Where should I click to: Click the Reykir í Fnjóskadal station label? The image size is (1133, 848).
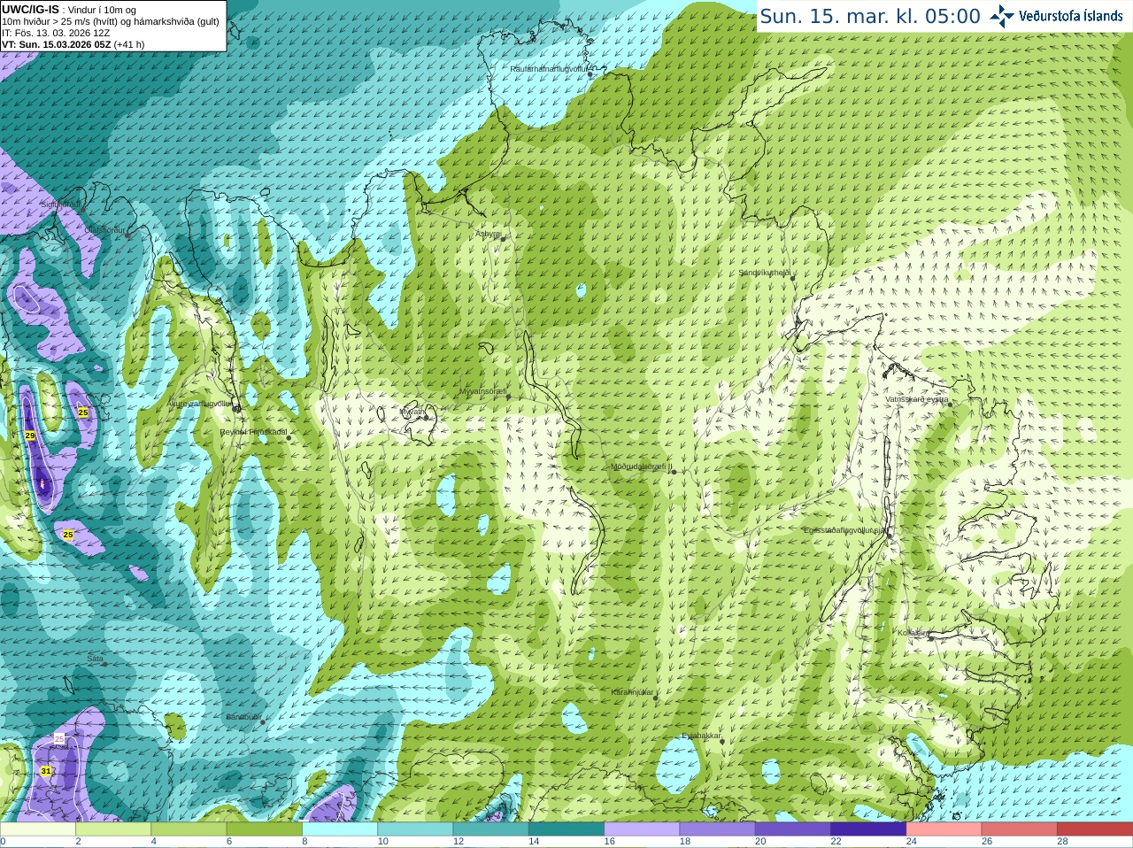254,432
